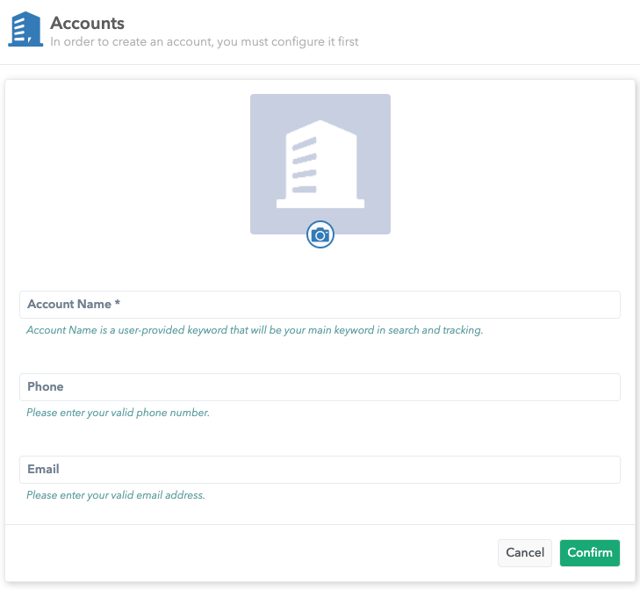Viewport: 640px width, 590px height.
Task: Click the Account Name helper text
Action: coord(255,330)
